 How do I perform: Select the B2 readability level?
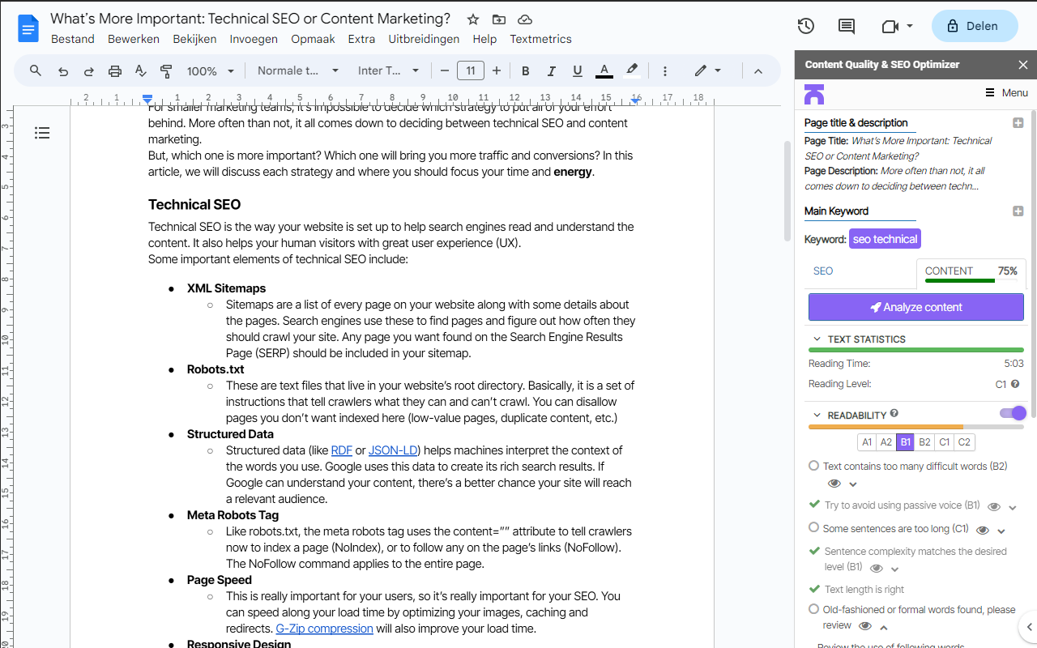(924, 442)
